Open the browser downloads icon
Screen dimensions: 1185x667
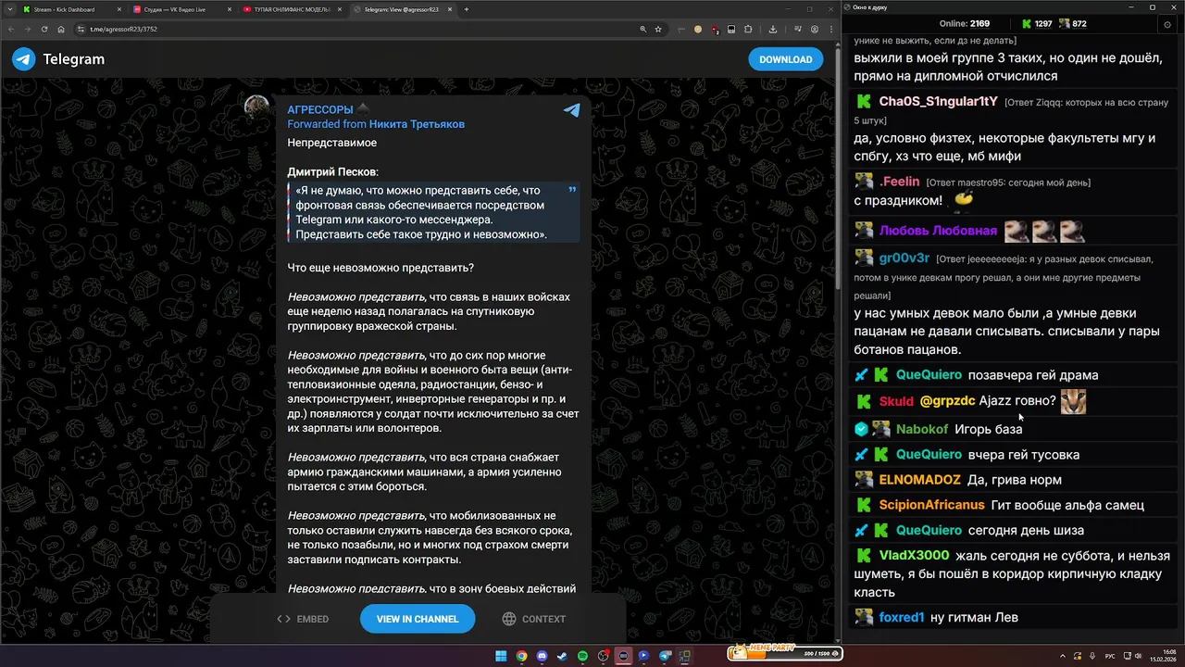(773, 29)
